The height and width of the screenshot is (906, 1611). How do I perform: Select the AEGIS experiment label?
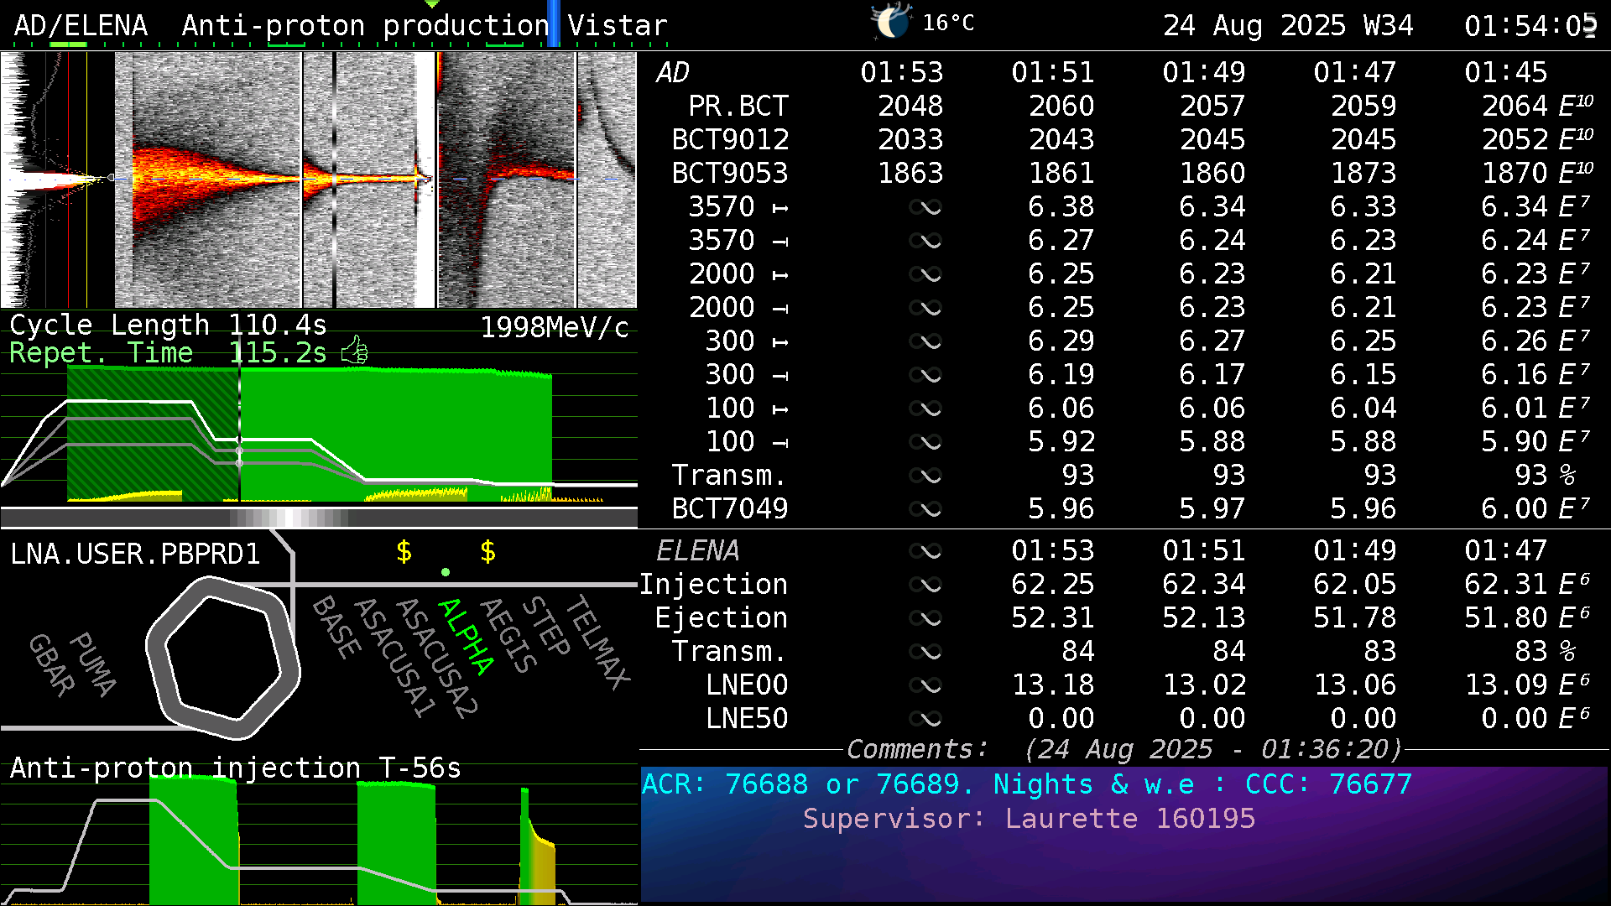tap(508, 635)
